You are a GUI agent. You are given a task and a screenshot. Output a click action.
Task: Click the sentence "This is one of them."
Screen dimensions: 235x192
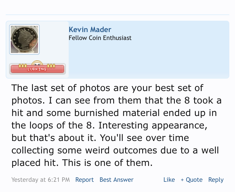107,163
